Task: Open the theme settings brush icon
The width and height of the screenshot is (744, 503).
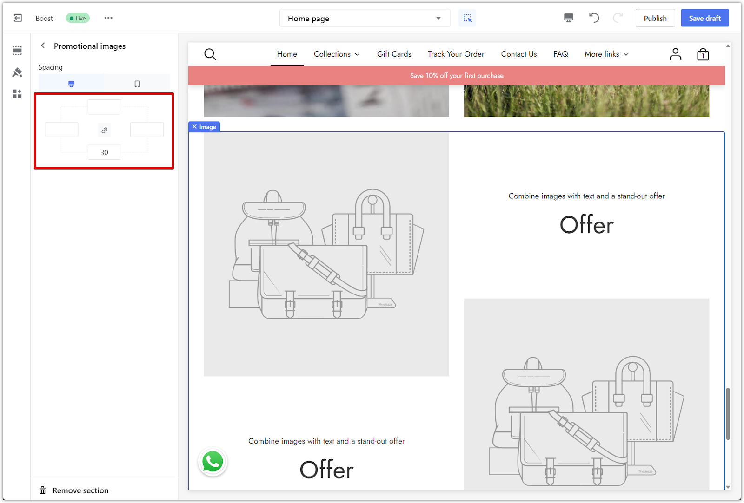Action: (x=17, y=72)
